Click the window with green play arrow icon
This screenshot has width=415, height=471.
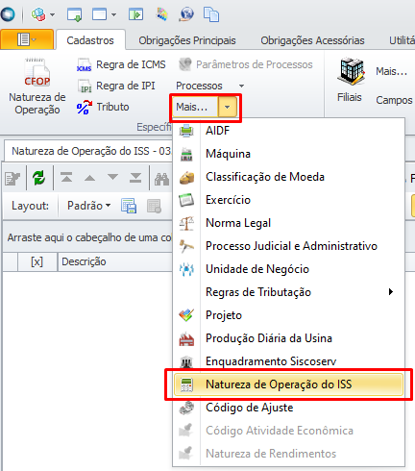[135, 14]
